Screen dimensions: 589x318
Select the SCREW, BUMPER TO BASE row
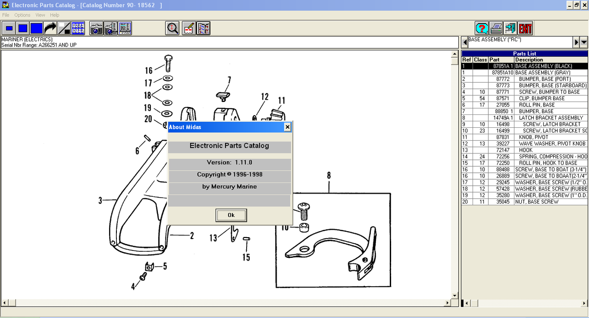525,92
